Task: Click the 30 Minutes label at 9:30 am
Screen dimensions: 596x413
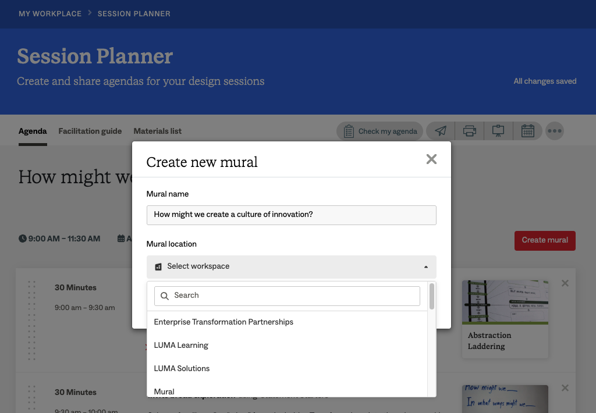Action: click(x=75, y=392)
